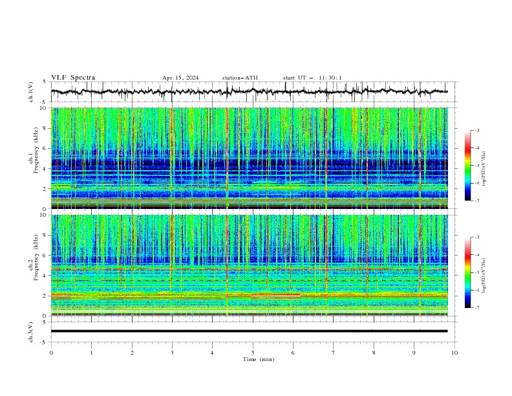The width and height of the screenshot is (512, 396).
Task: Click the "6" tick on the Time axis
Action: point(293,353)
